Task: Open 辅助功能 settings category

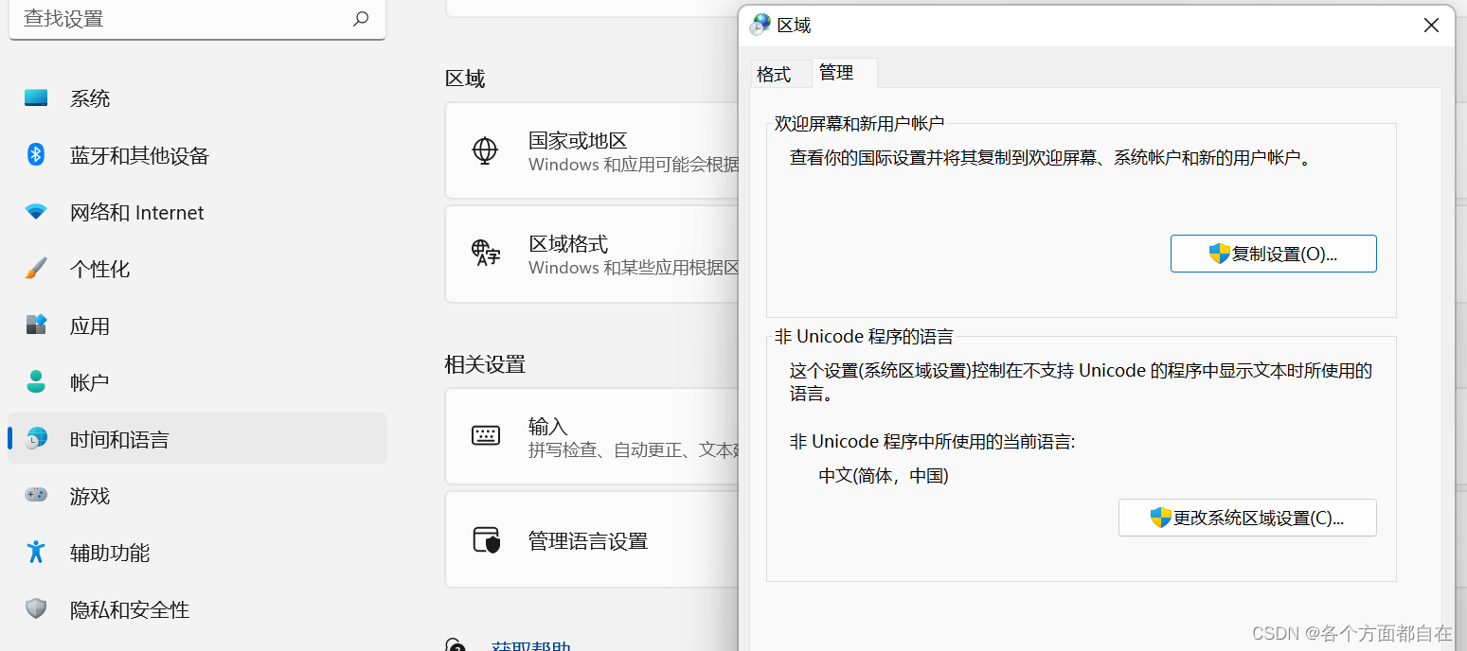Action: point(197,552)
